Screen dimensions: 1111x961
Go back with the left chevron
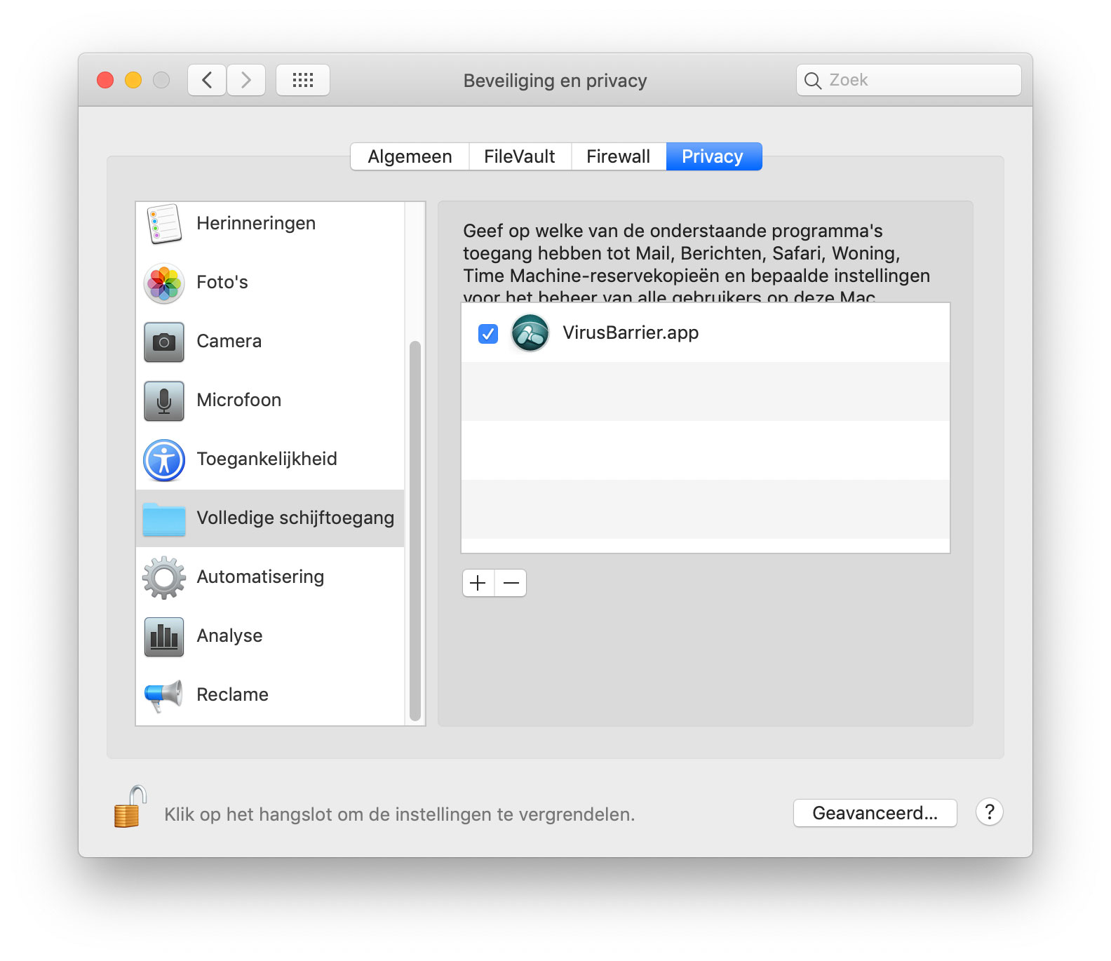pos(207,80)
